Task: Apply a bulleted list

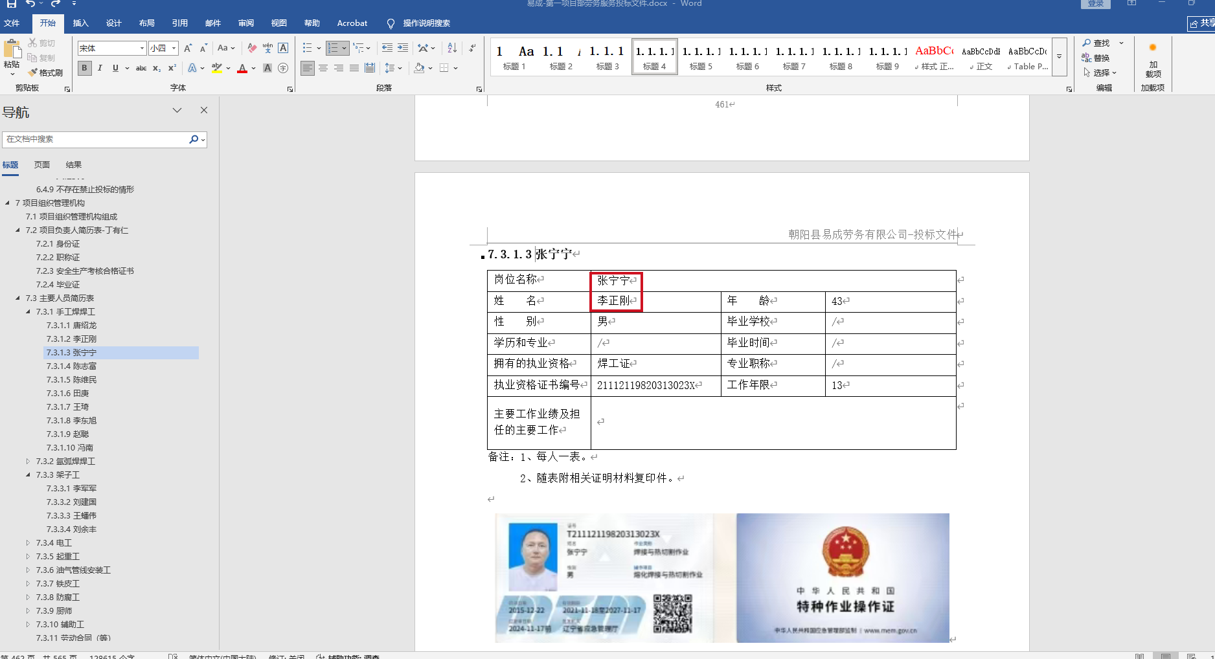Action: (x=308, y=48)
